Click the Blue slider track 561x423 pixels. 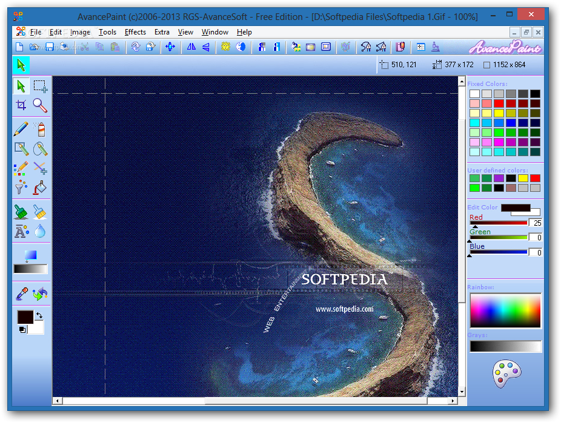(x=499, y=252)
